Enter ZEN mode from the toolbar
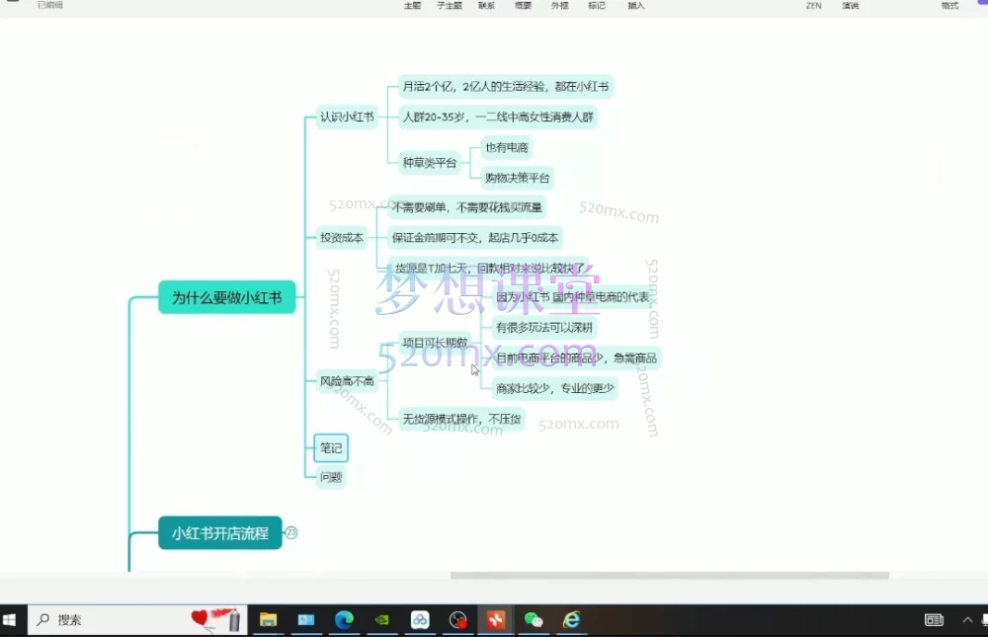This screenshot has width=988, height=637. click(x=813, y=5)
